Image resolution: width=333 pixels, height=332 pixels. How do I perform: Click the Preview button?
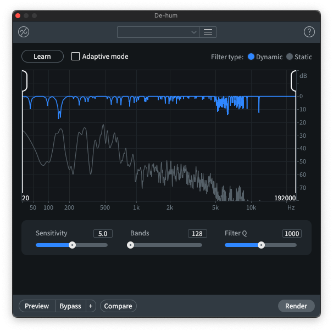point(37,306)
